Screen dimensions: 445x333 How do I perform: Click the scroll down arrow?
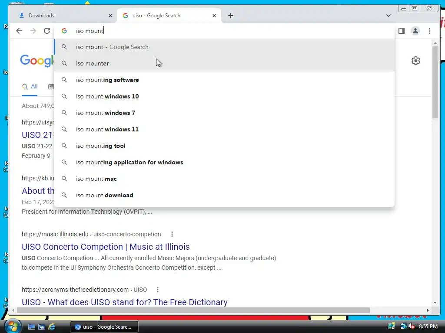click(x=435, y=303)
